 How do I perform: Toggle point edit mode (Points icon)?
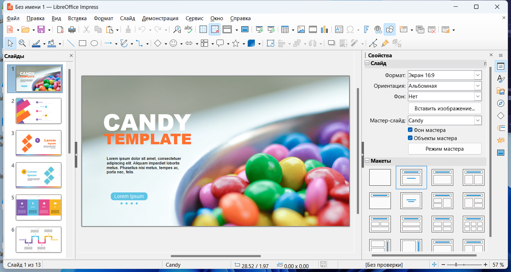click(x=373, y=43)
